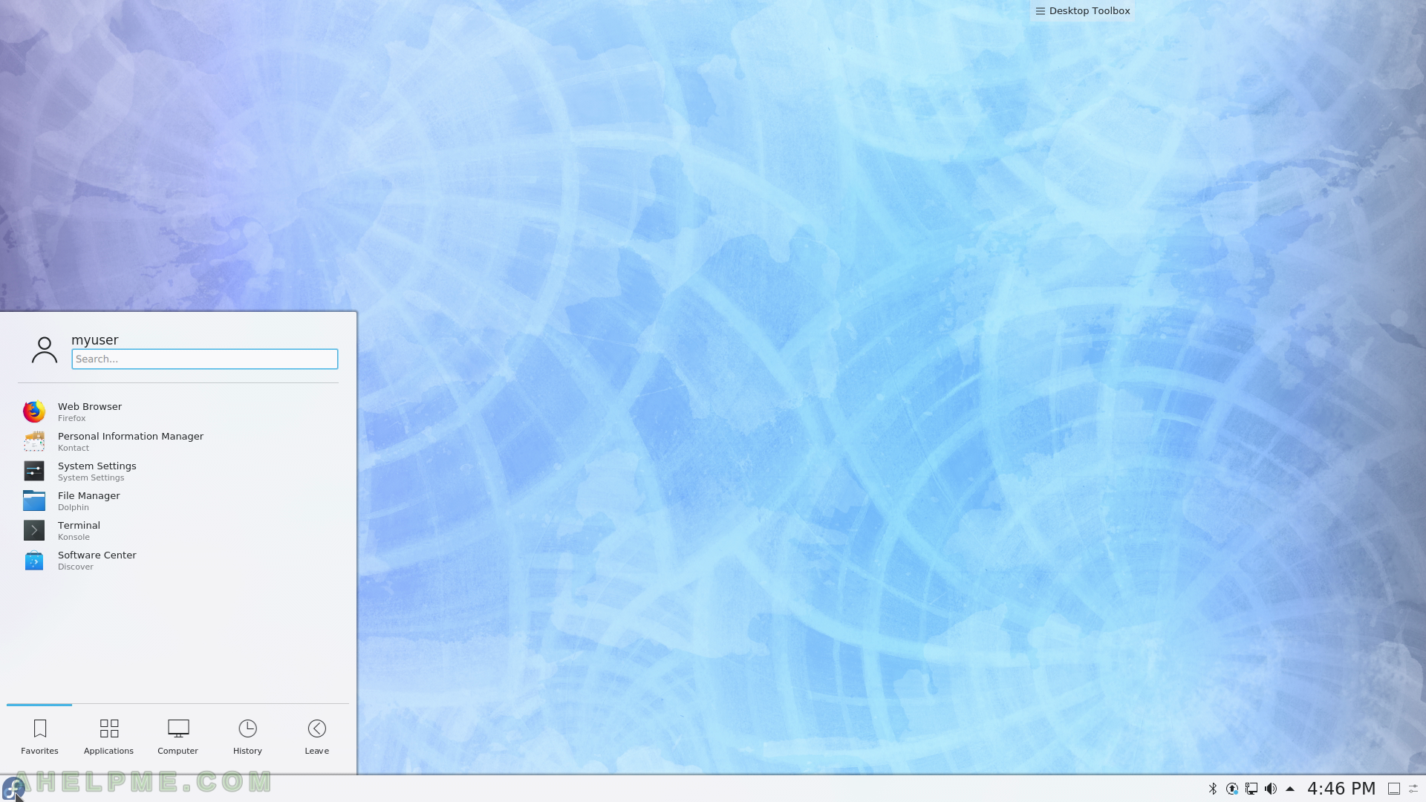The width and height of the screenshot is (1426, 802).
Task: Switch to the Computer tab
Action: click(178, 737)
